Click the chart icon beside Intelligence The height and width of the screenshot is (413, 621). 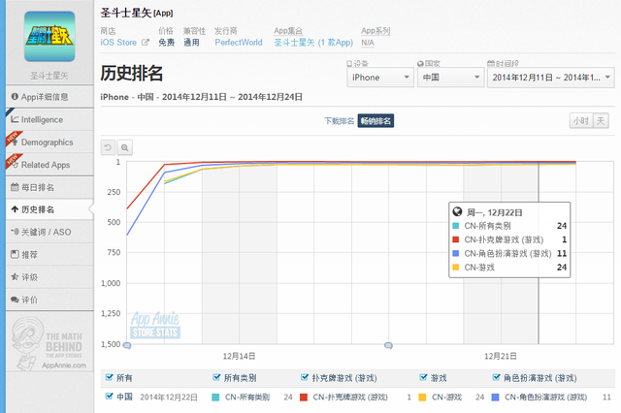coord(15,119)
